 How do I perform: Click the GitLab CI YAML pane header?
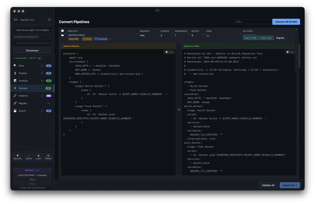238,46
